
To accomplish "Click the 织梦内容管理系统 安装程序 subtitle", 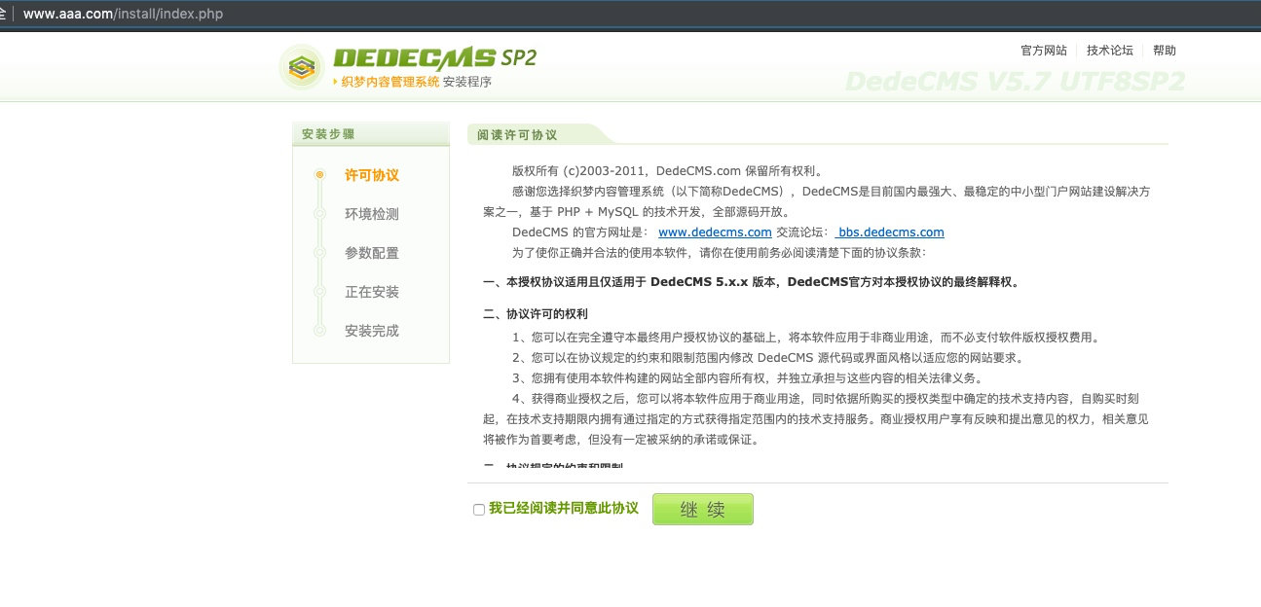I will coord(417,83).
